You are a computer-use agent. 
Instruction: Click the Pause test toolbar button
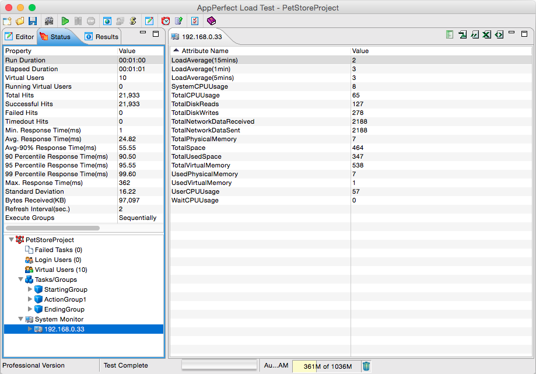(x=78, y=21)
